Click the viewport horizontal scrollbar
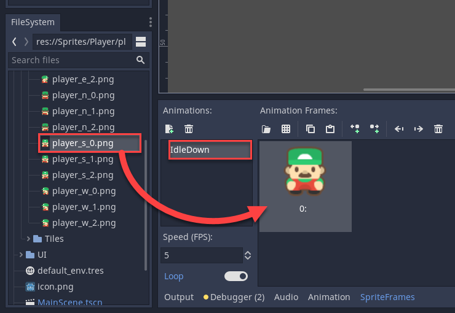Screen dimensions: 455x313 [409, 90]
